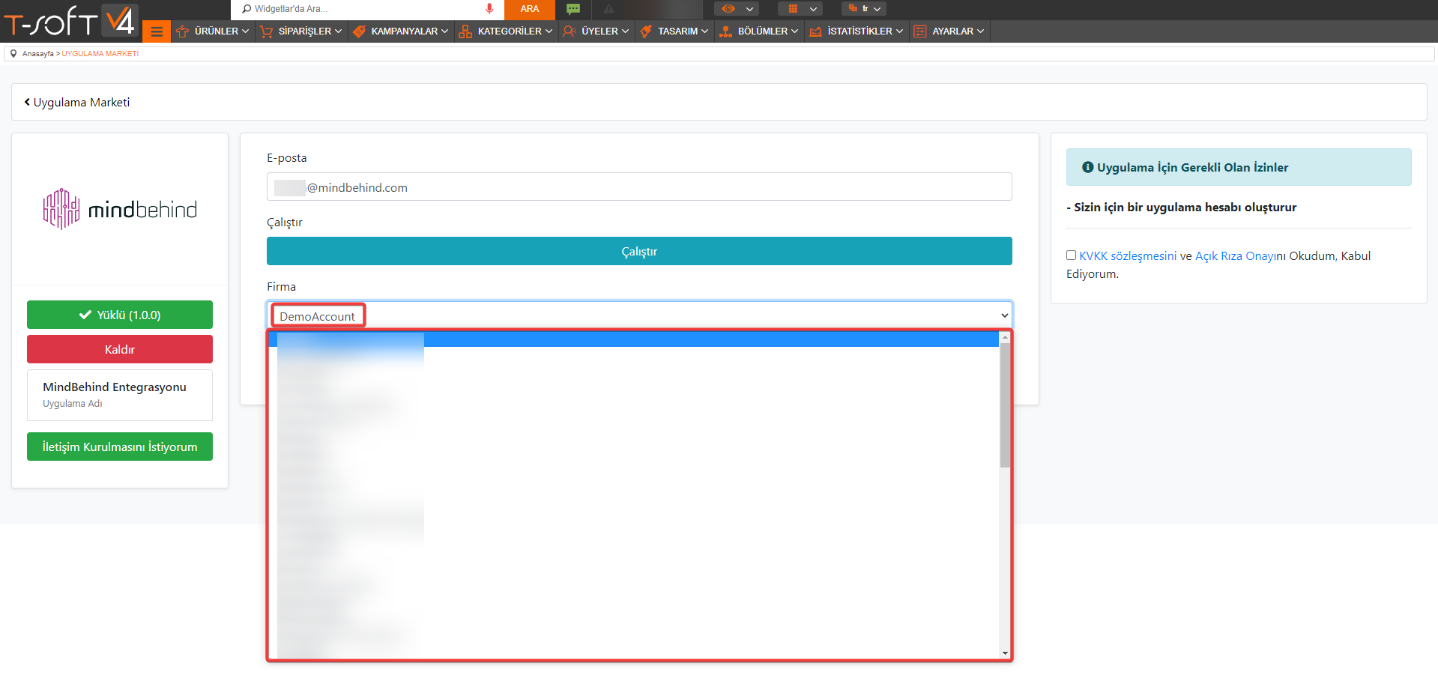The width and height of the screenshot is (1438, 681).
Task: Go to Anasayfa breadcrumb link
Action: pos(37,54)
